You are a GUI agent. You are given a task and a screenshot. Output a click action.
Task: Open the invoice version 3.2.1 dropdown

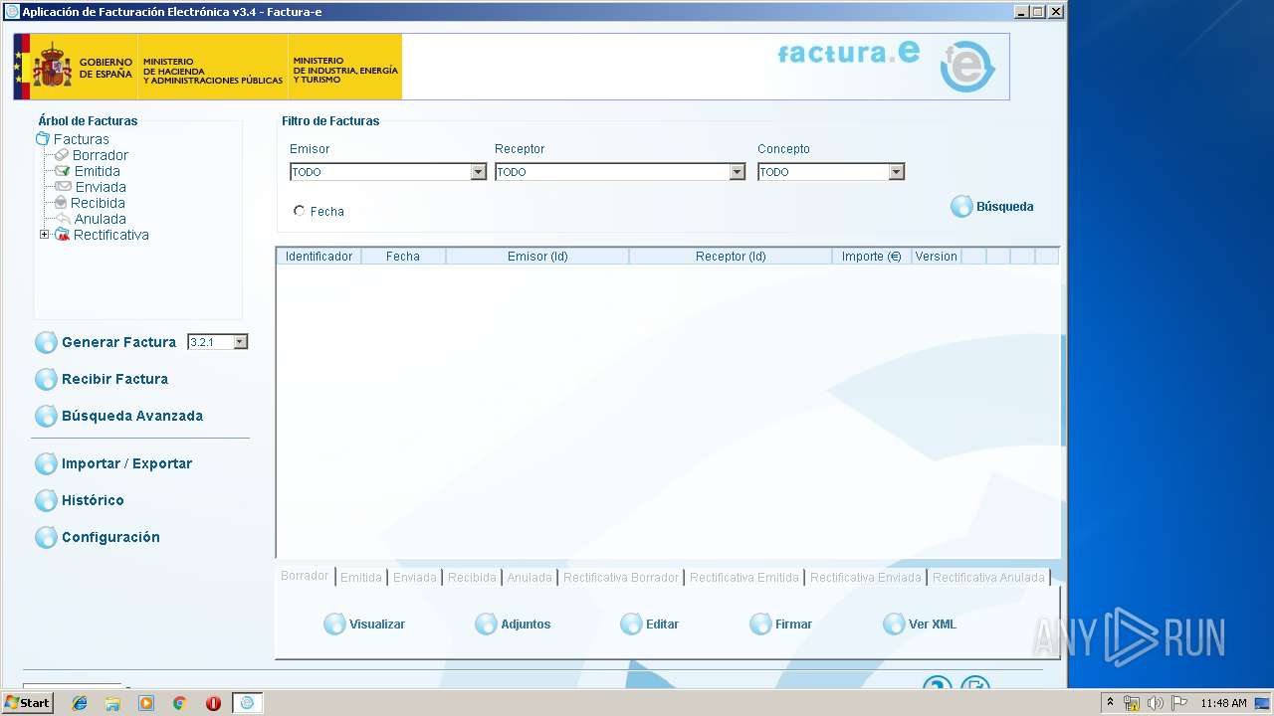click(x=240, y=342)
